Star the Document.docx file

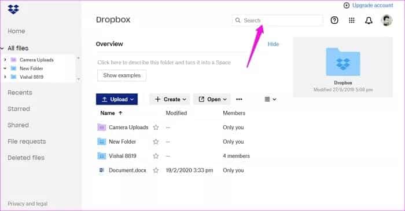(x=156, y=170)
